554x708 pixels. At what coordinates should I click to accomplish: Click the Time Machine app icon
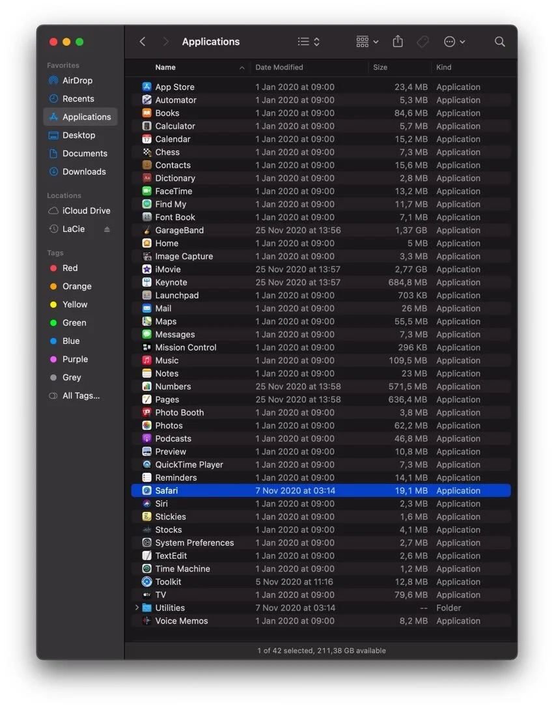point(146,569)
